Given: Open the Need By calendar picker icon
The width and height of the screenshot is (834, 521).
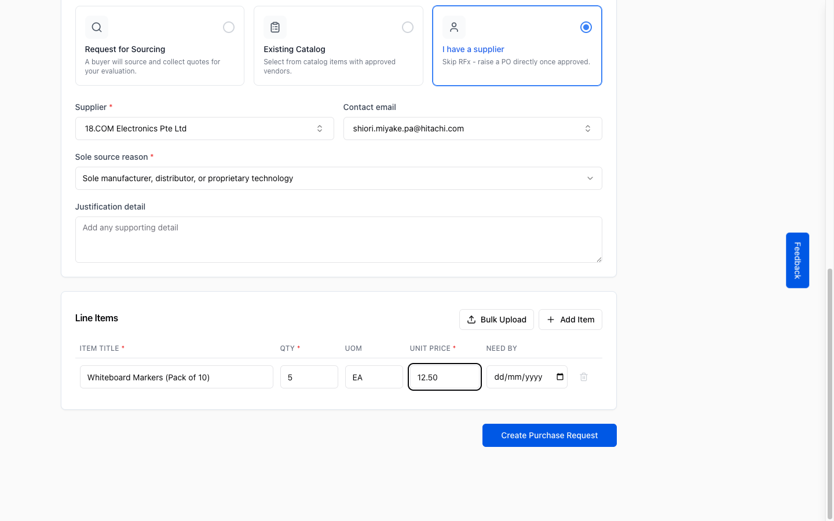Looking at the screenshot, I should (x=560, y=377).
